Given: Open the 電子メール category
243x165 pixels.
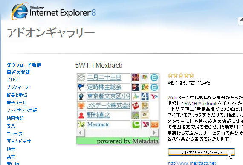Looking at the screenshot, I should click(17, 103).
